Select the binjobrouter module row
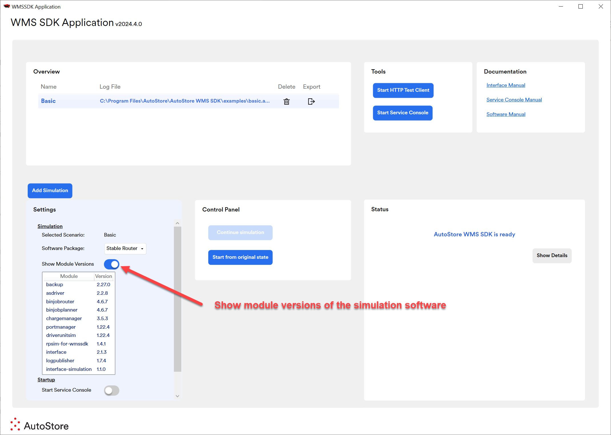Viewport: 611px width, 435px height. [x=79, y=302]
